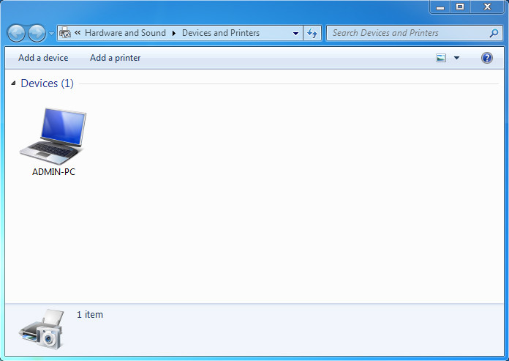Viewport: 509px width, 361px height.
Task: Click the Change your view icon
Action: pos(441,58)
